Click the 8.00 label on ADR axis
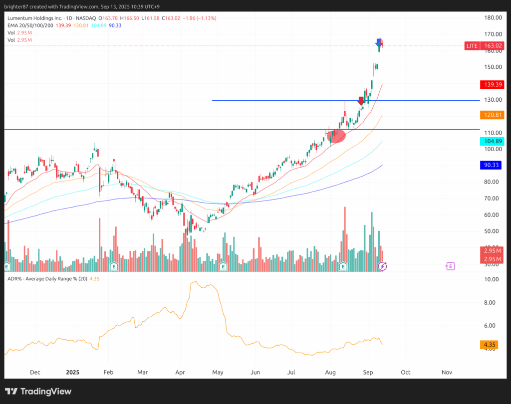Screen dimensions: 511x404 click(490, 302)
